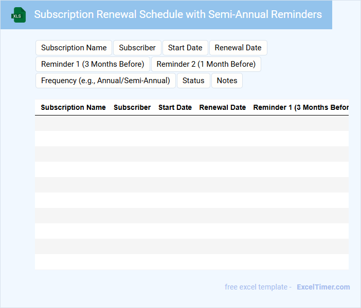Click the Start Date column header
This screenshot has height=308, width=361.
[175, 107]
